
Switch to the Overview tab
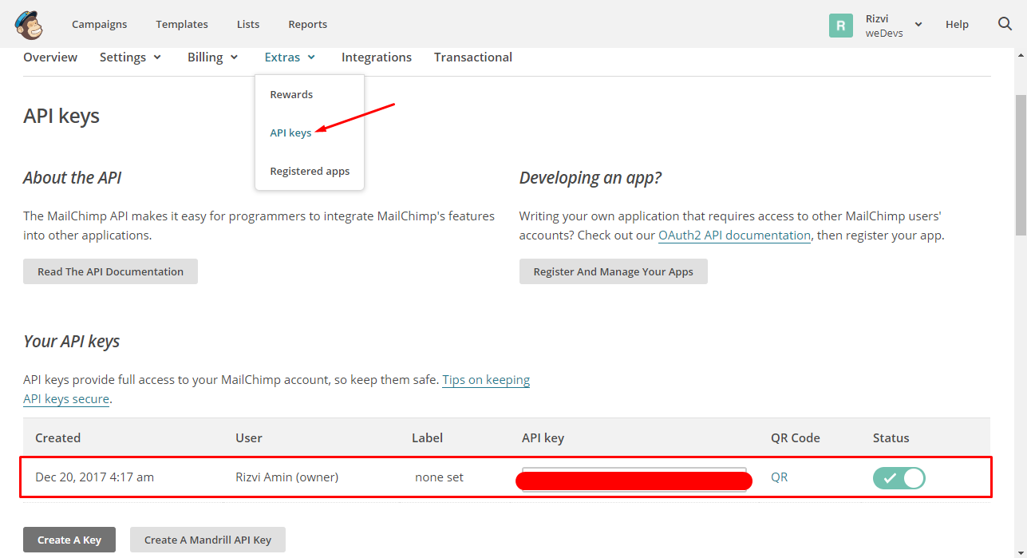(50, 57)
